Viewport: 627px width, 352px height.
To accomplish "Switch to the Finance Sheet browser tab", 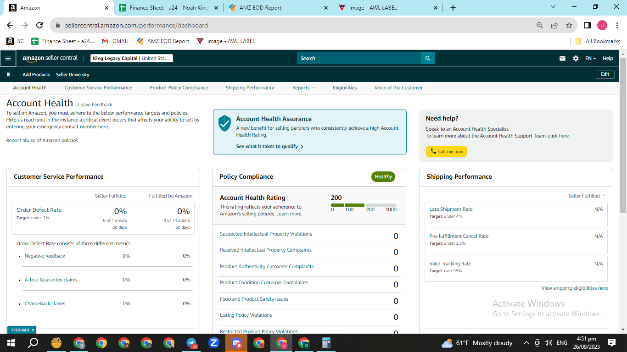I will click(x=168, y=8).
